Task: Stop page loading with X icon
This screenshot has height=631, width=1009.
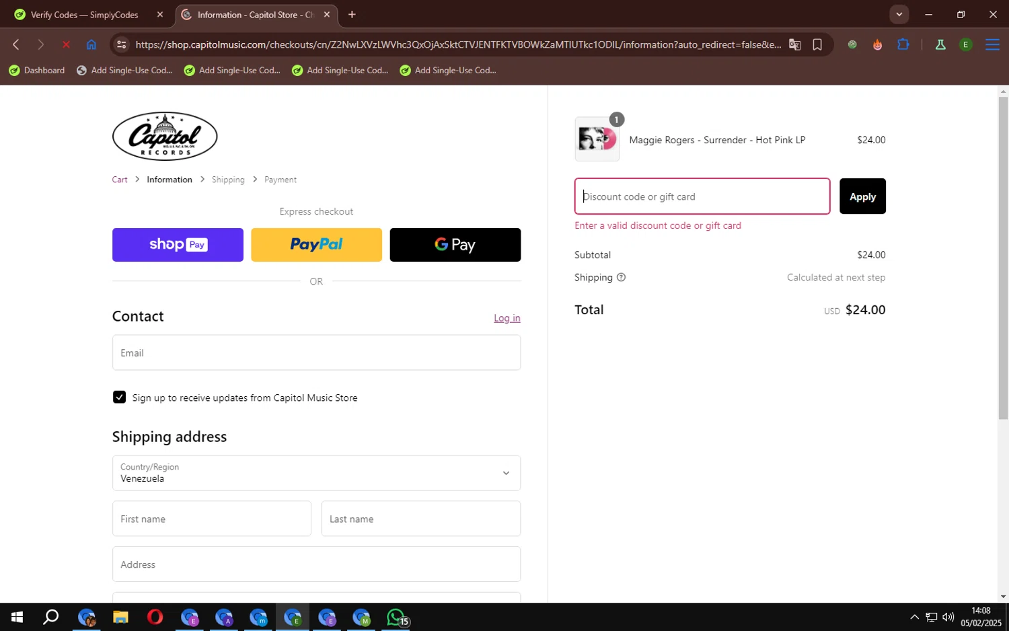Action: 66,44
